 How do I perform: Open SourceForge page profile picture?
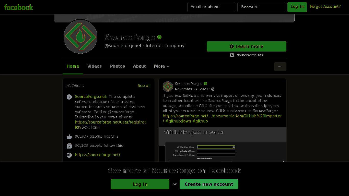80,36
